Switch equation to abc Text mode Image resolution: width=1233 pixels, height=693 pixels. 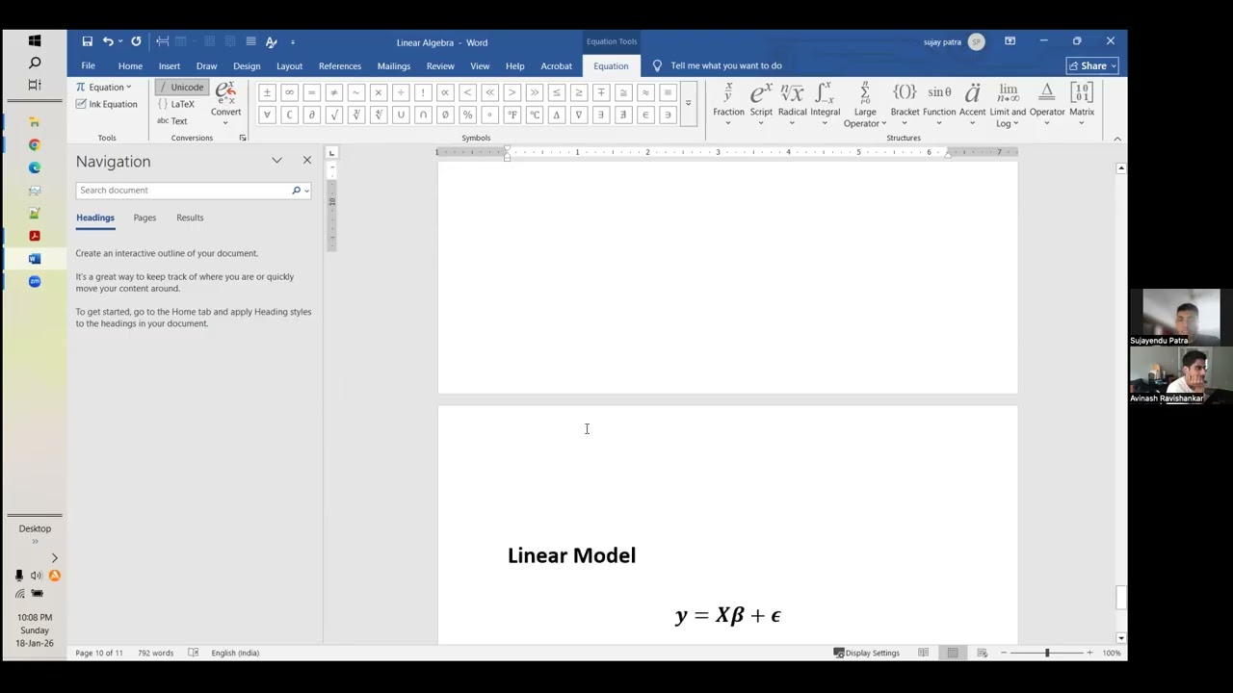(172, 120)
